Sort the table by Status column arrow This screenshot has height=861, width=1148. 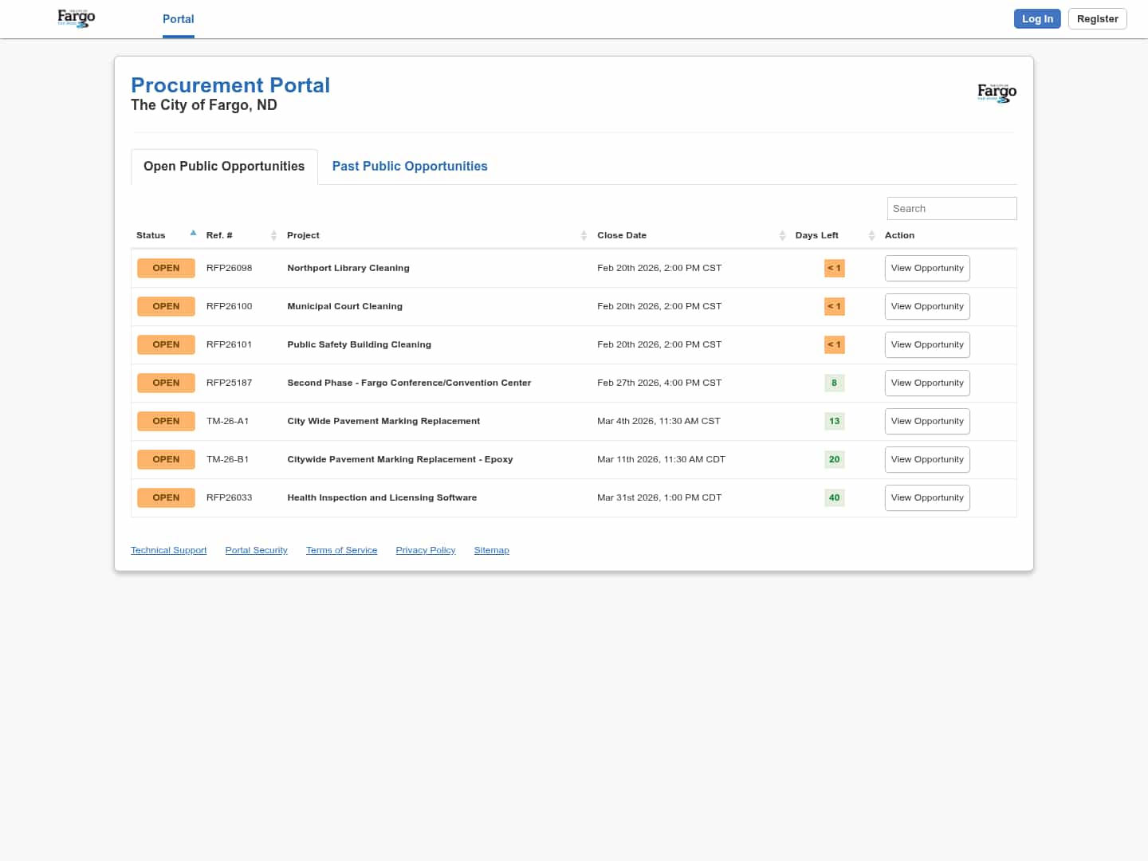[x=193, y=234]
